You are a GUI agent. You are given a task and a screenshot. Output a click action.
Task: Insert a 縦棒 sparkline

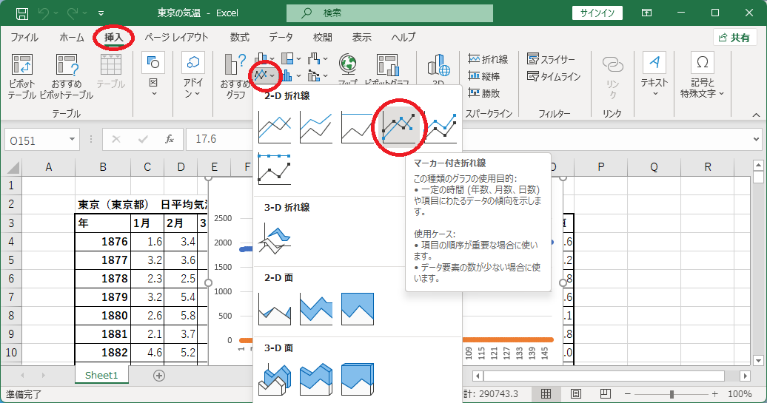[x=483, y=76]
